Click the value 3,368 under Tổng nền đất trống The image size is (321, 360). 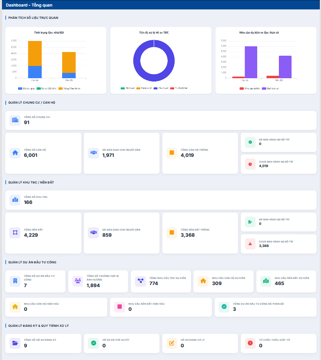click(188, 235)
